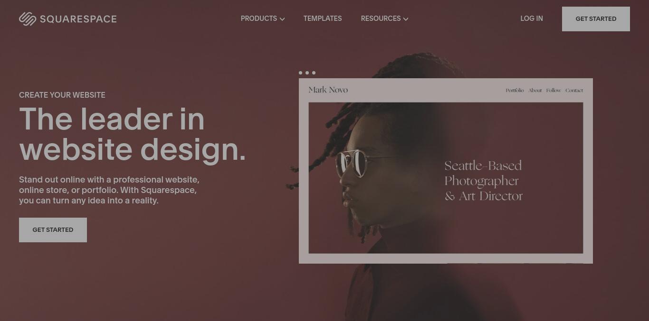This screenshot has height=321, width=649.
Task: Click the 'The leader in website design' headline
Action: point(133,134)
